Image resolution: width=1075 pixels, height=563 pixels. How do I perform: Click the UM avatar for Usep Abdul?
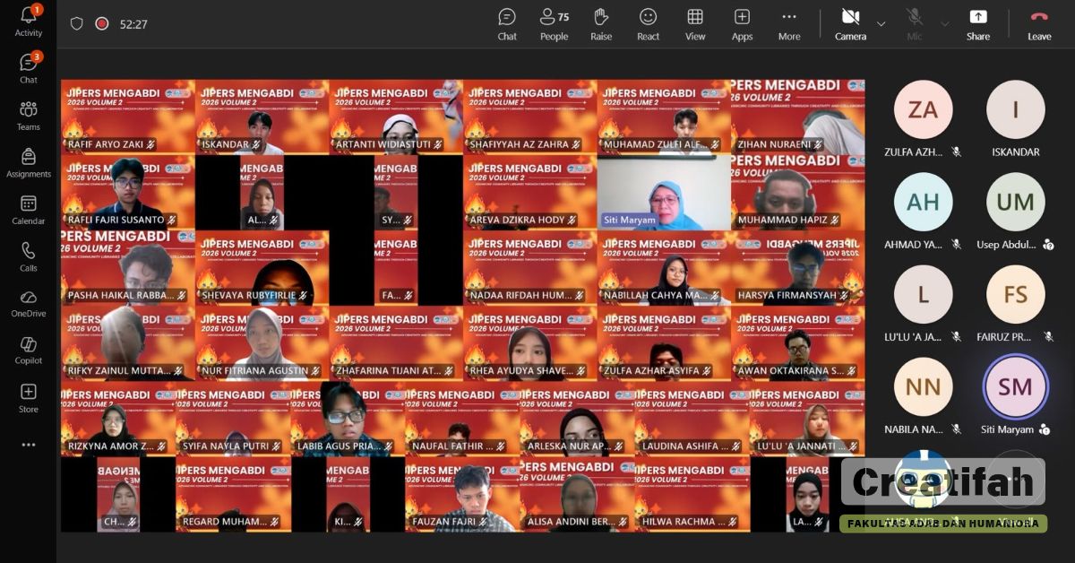click(x=1015, y=202)
